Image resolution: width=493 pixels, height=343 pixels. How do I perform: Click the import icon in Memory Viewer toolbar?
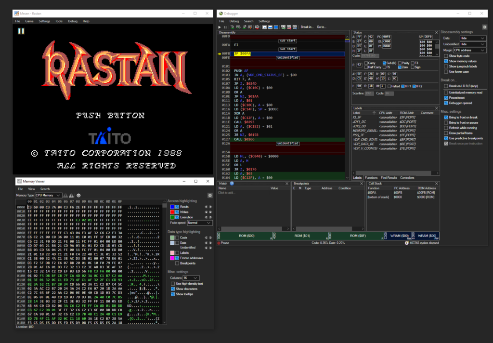click(65, 196)
